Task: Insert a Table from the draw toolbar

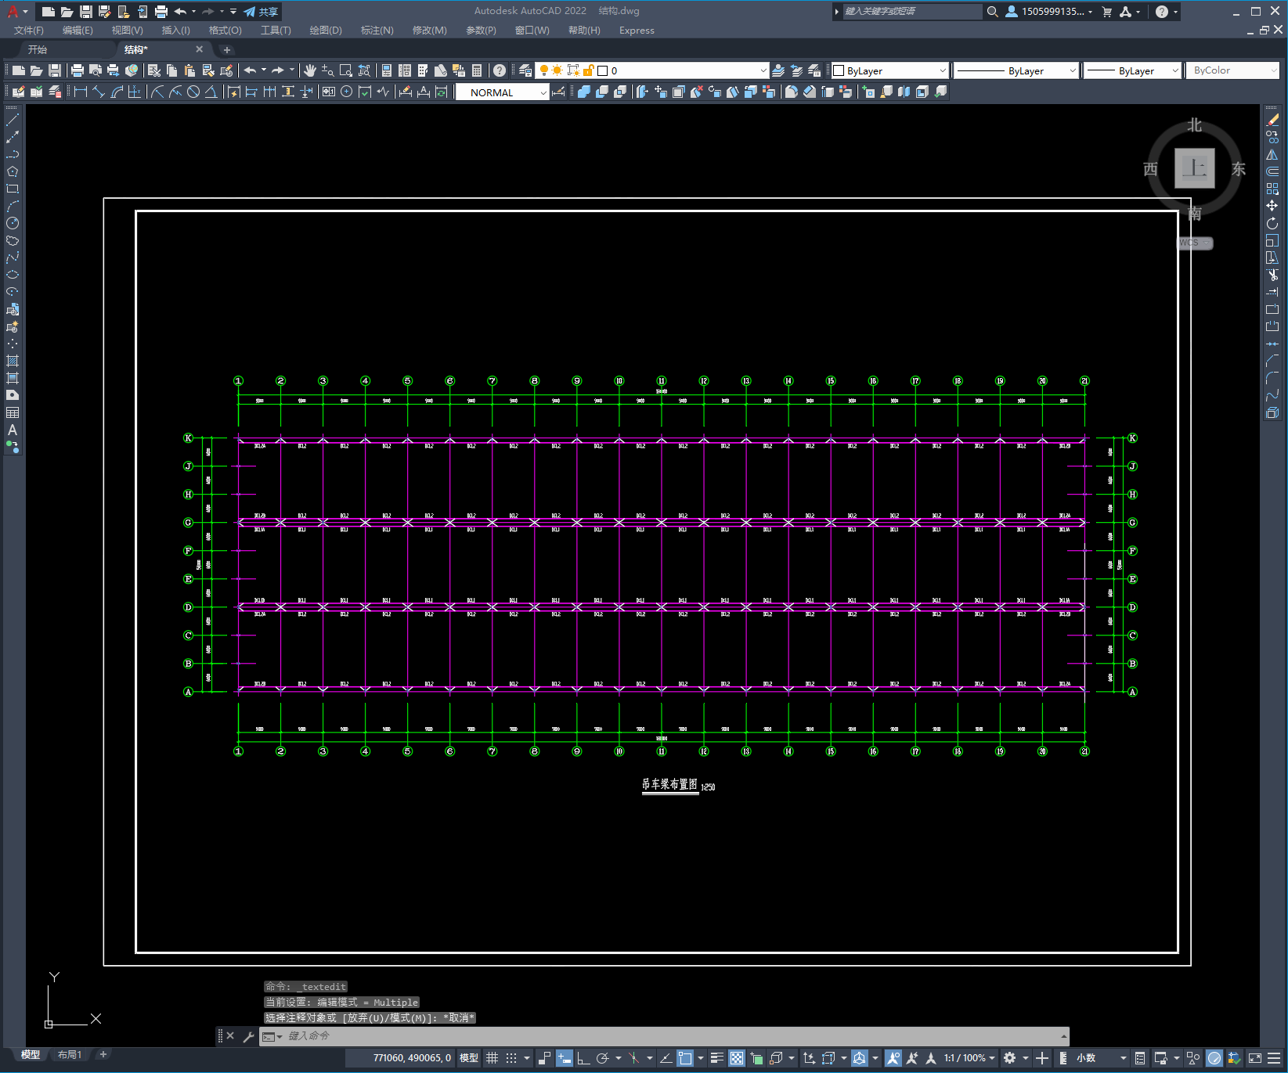Action: [x=13, y=412]
